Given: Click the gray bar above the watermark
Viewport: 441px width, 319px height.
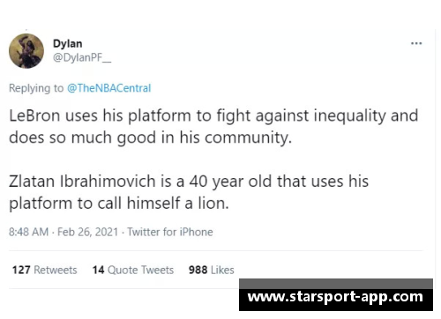Looking at the screenshot, I should [x=336, y=284].
